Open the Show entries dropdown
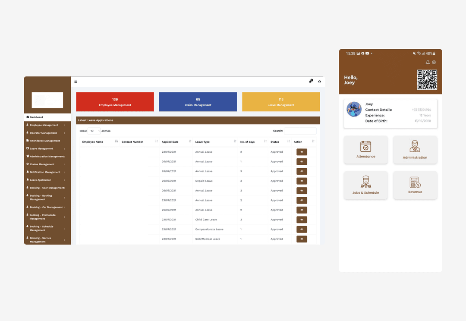This screenshot has height=321, width=466. click(x=94, y=131)
